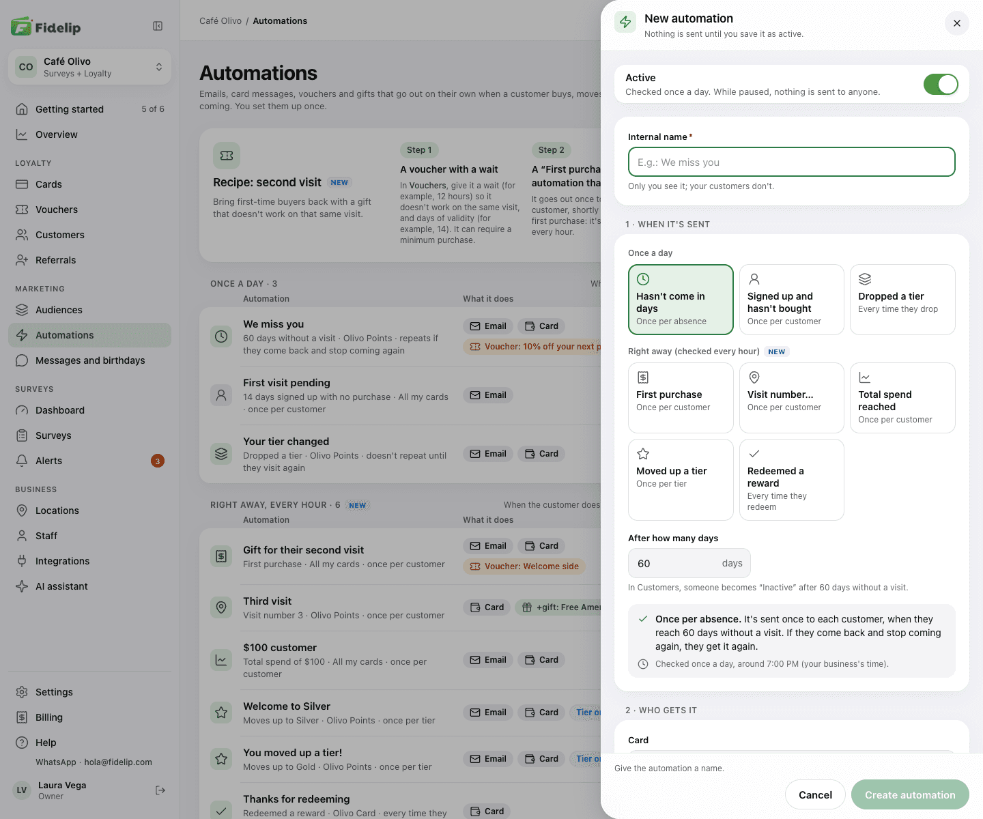Viewport: 983px width, 819px height.
Task: Select 'Signed up and hasn't bought' trigger
Action: 792,300
